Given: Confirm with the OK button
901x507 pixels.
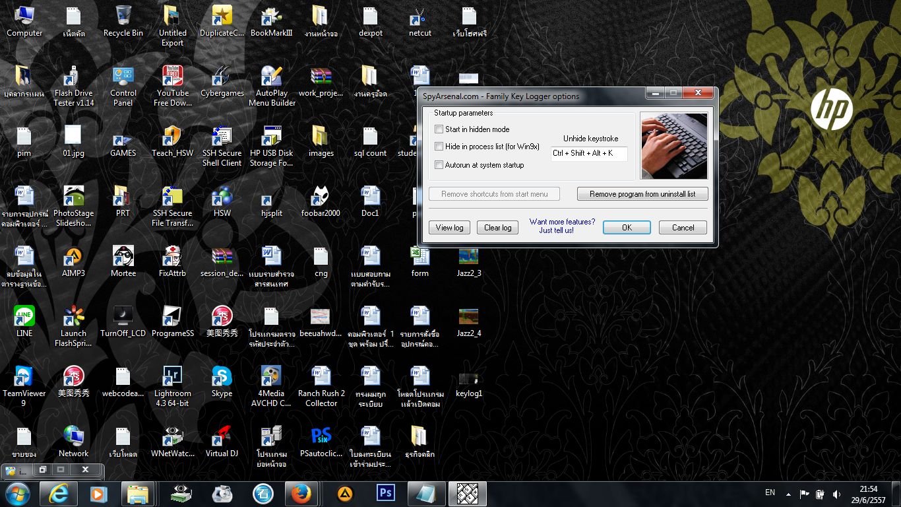Looking at the screenshot, I should click(x=627, y=228).
